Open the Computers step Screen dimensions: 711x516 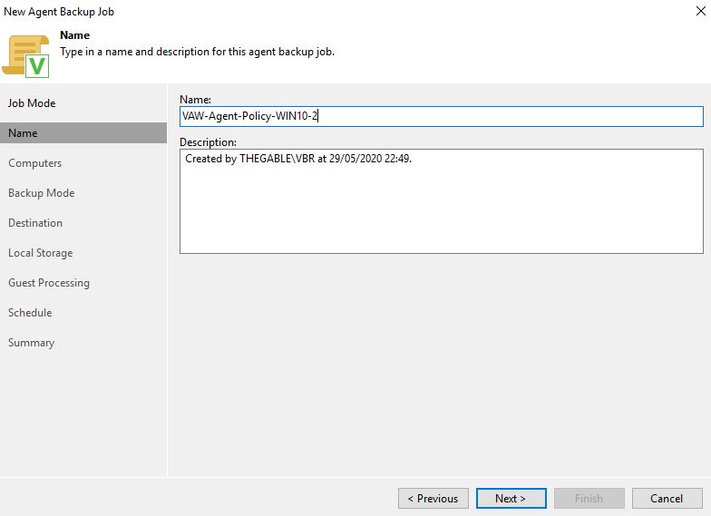(x=34, y=163)
